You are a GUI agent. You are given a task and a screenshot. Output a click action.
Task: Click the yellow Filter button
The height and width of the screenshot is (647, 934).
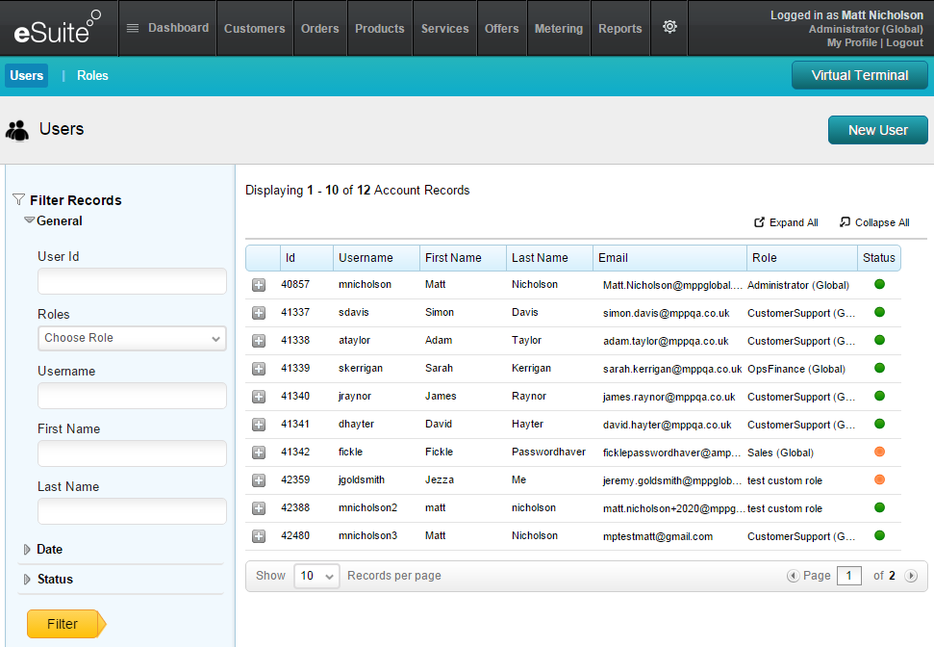coord(63,624)
